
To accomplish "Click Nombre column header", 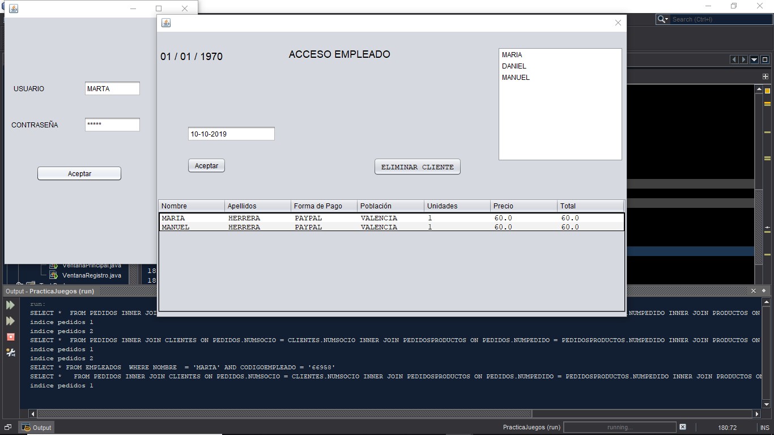I will (x=192, y=206).
